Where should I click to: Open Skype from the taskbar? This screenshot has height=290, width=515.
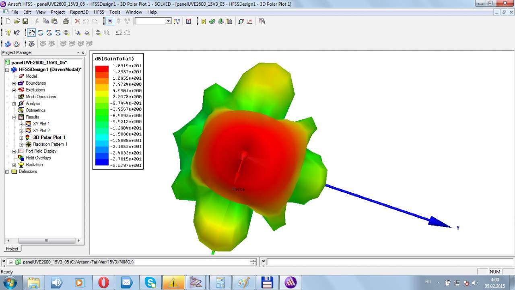(x=150, y=282)
